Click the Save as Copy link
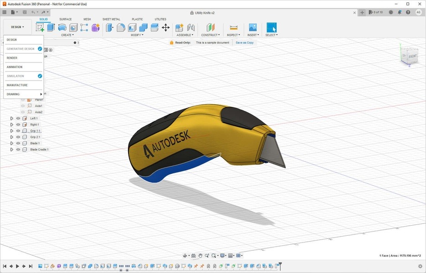 (245, 42)
